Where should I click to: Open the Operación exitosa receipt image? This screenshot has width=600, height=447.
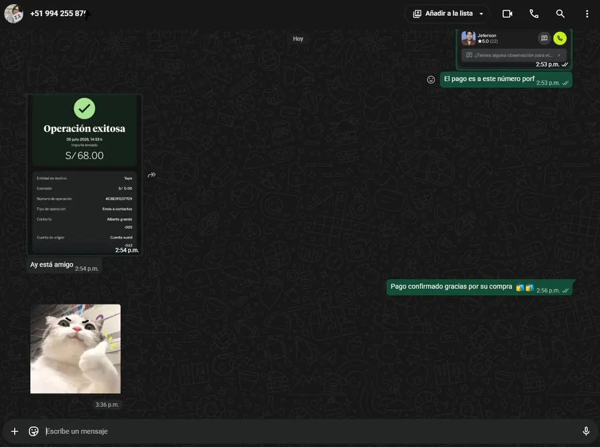coord(85,175)
